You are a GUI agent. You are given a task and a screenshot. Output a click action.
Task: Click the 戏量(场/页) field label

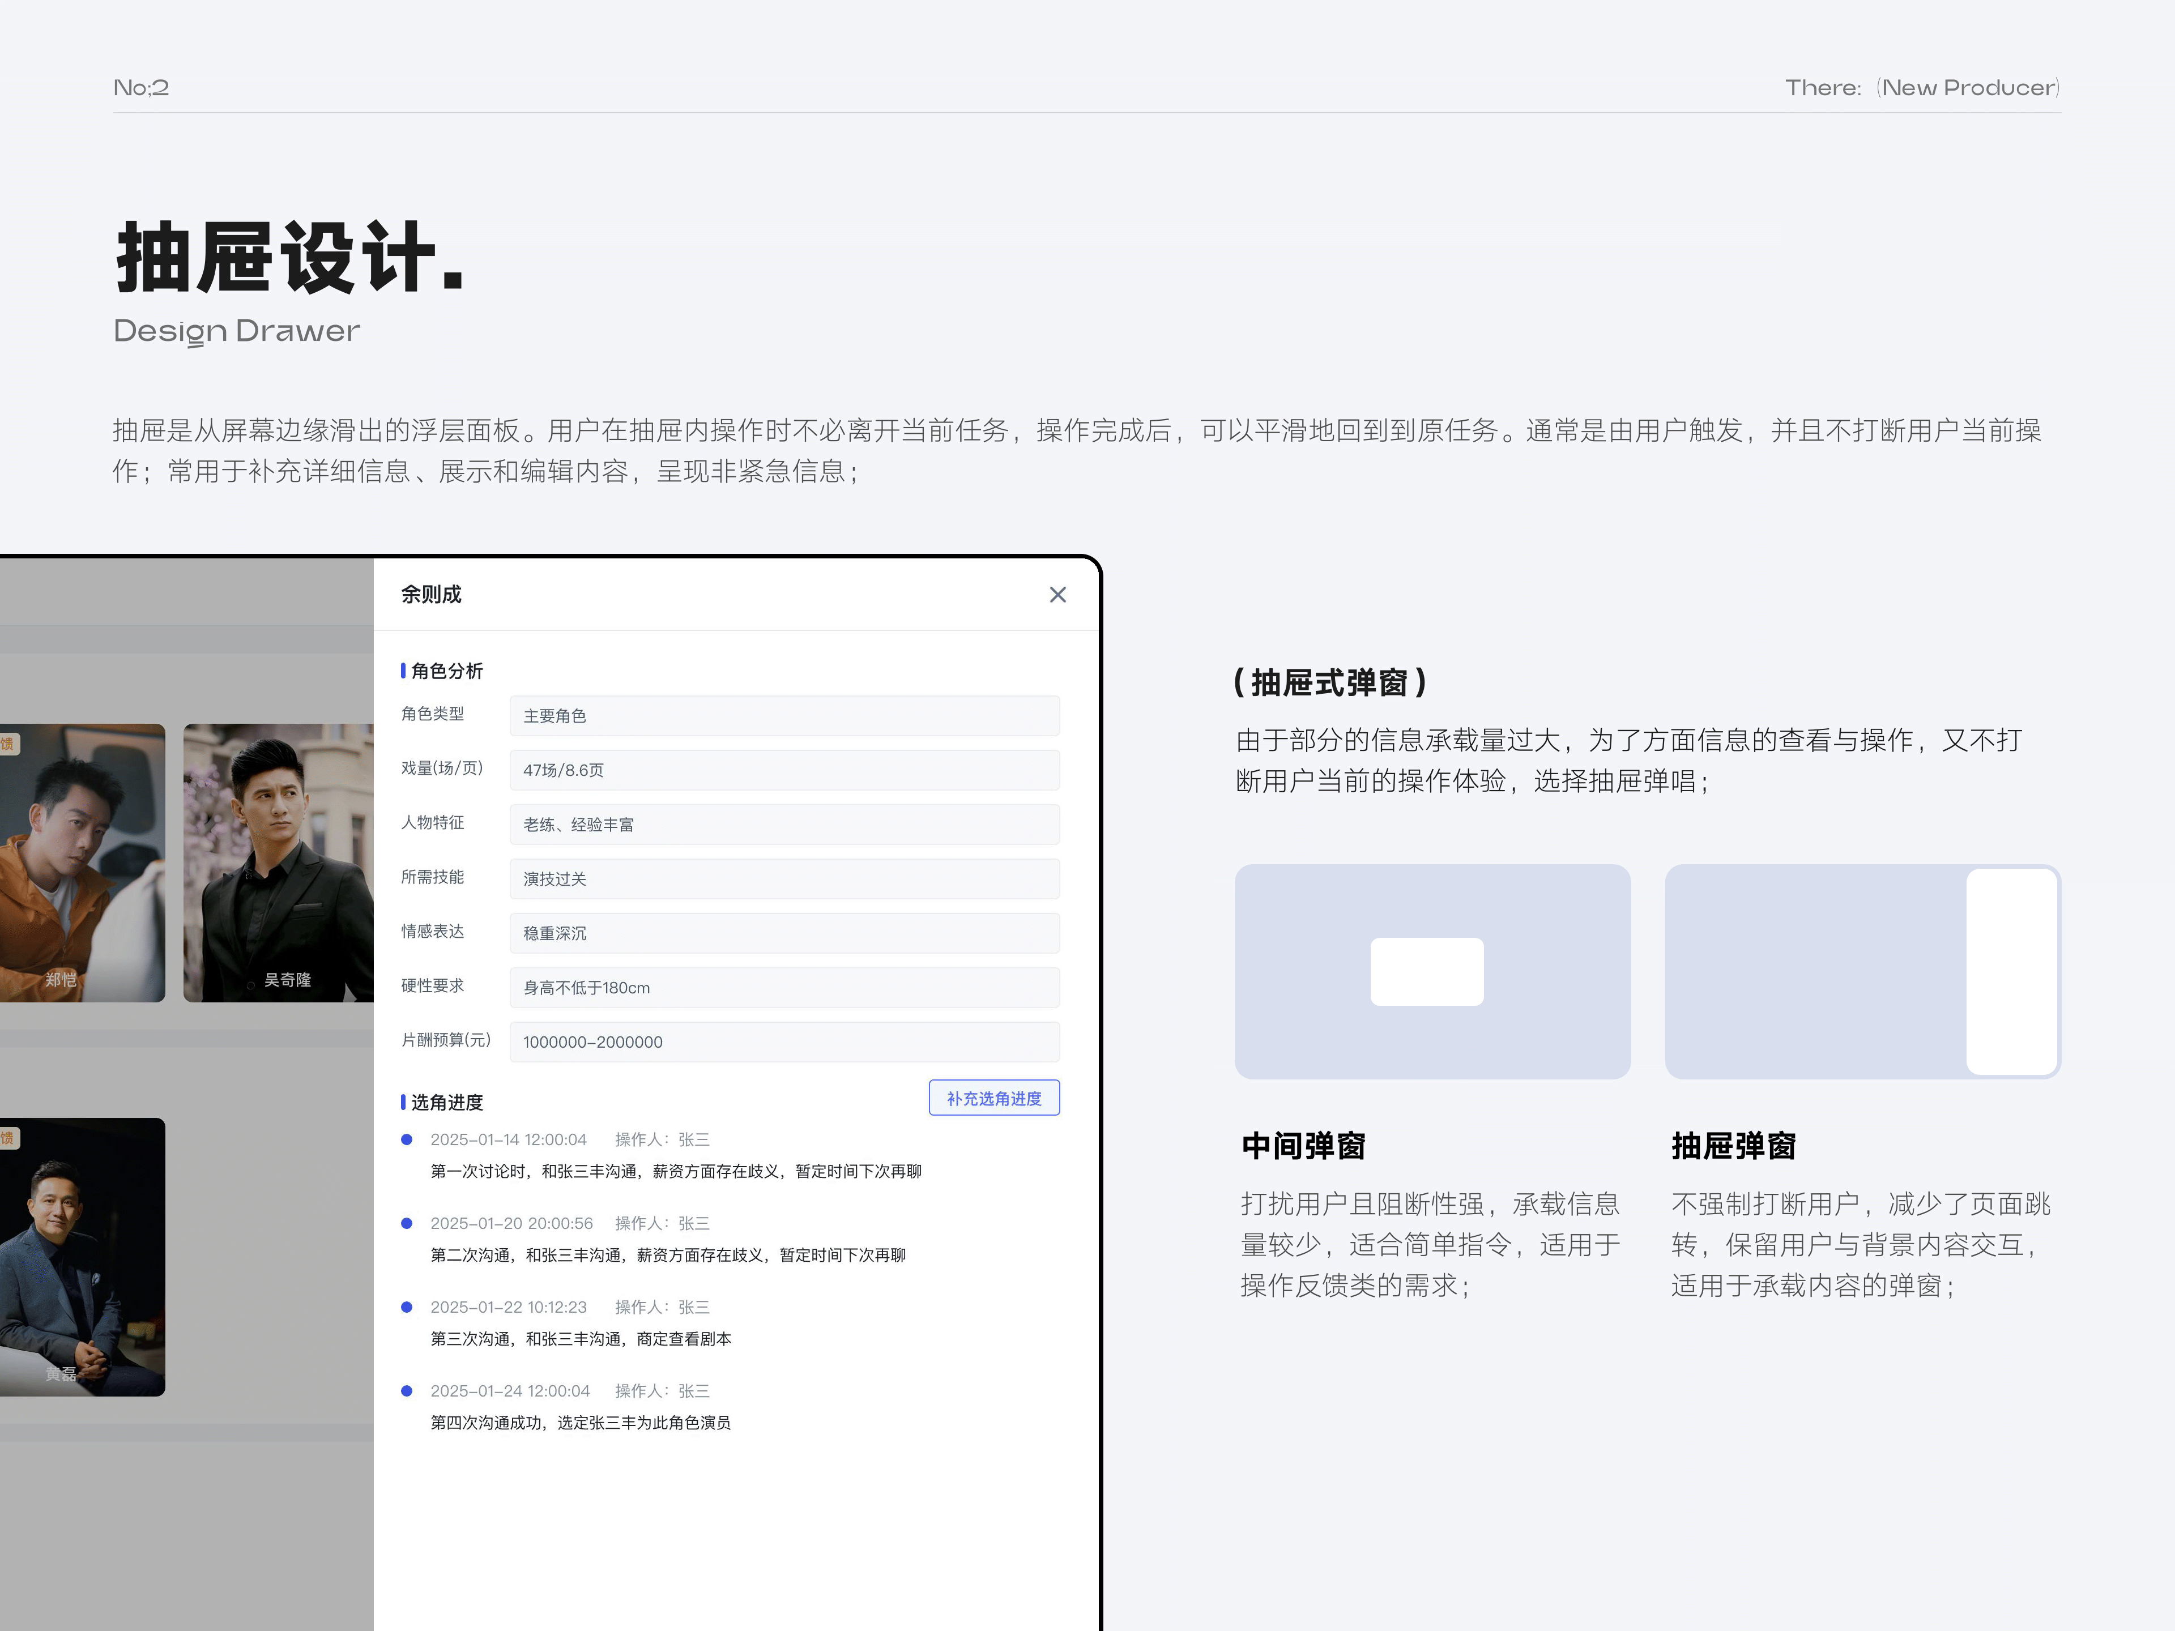pos(441,768)
